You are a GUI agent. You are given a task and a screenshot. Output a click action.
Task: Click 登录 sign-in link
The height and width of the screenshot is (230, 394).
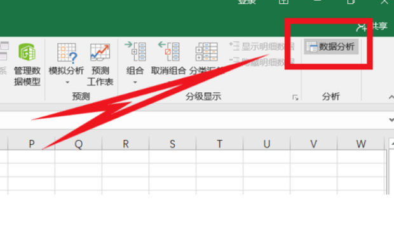tap(247, 2)
